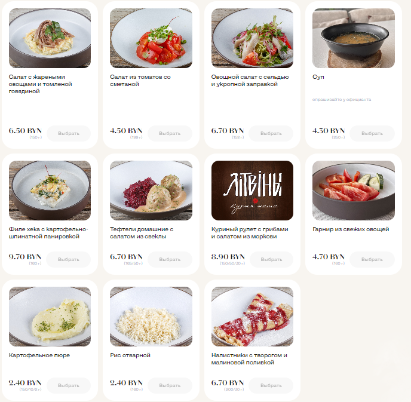Open the boiled rice photo
Image resolution: width=411 pixels, height=402 pixels.
point(151,317)
